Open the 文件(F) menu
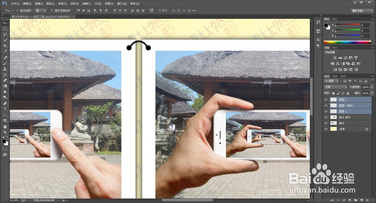The height and width of the screenshot is (203, 376). point(15,4)
